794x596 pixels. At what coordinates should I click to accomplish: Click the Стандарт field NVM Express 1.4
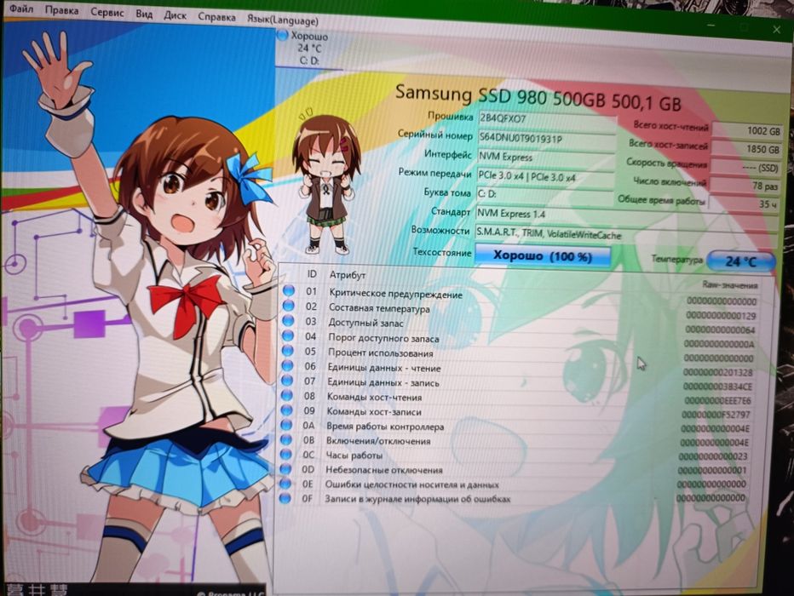pos(626,215)
